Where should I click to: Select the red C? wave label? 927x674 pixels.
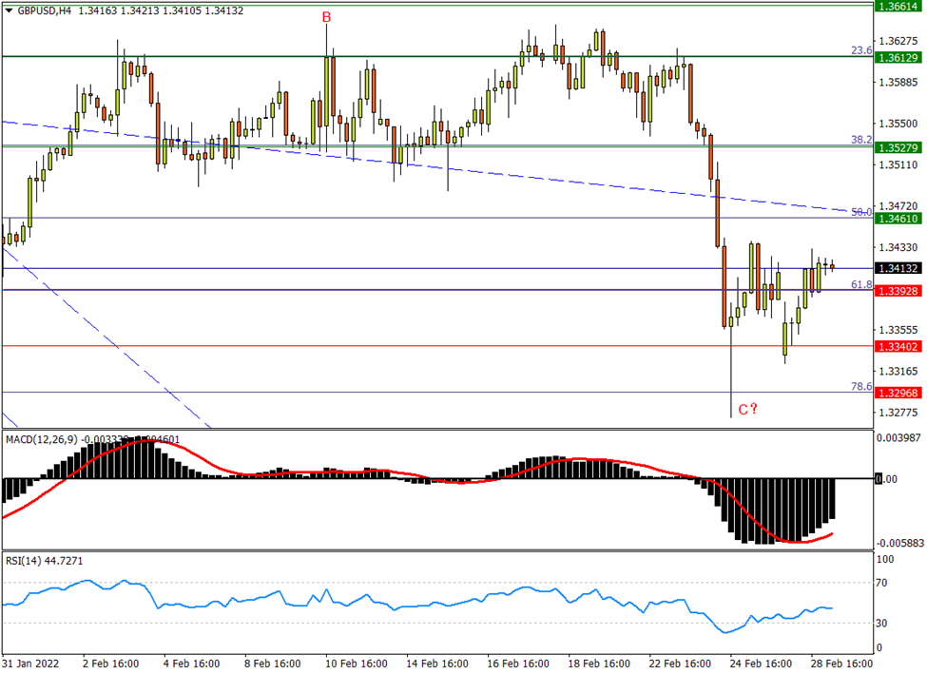point(746,410)
